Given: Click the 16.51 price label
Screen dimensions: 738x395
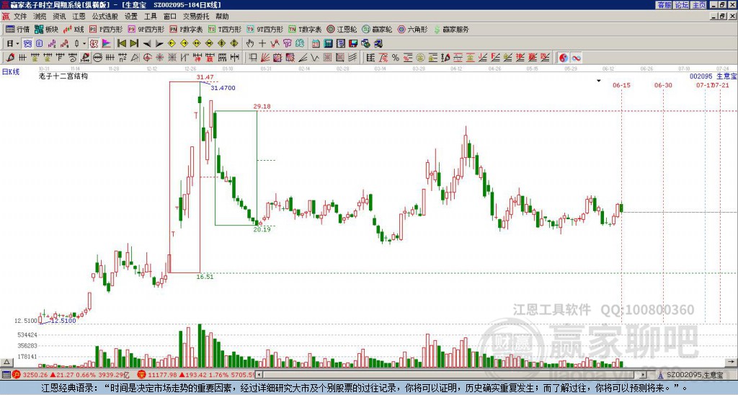Looking at the screenshot, I should [205, 277].
